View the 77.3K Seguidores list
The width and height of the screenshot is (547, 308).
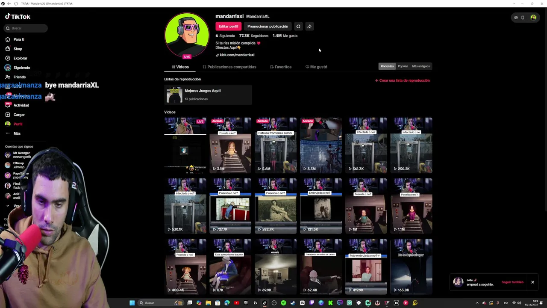point(254,36)
